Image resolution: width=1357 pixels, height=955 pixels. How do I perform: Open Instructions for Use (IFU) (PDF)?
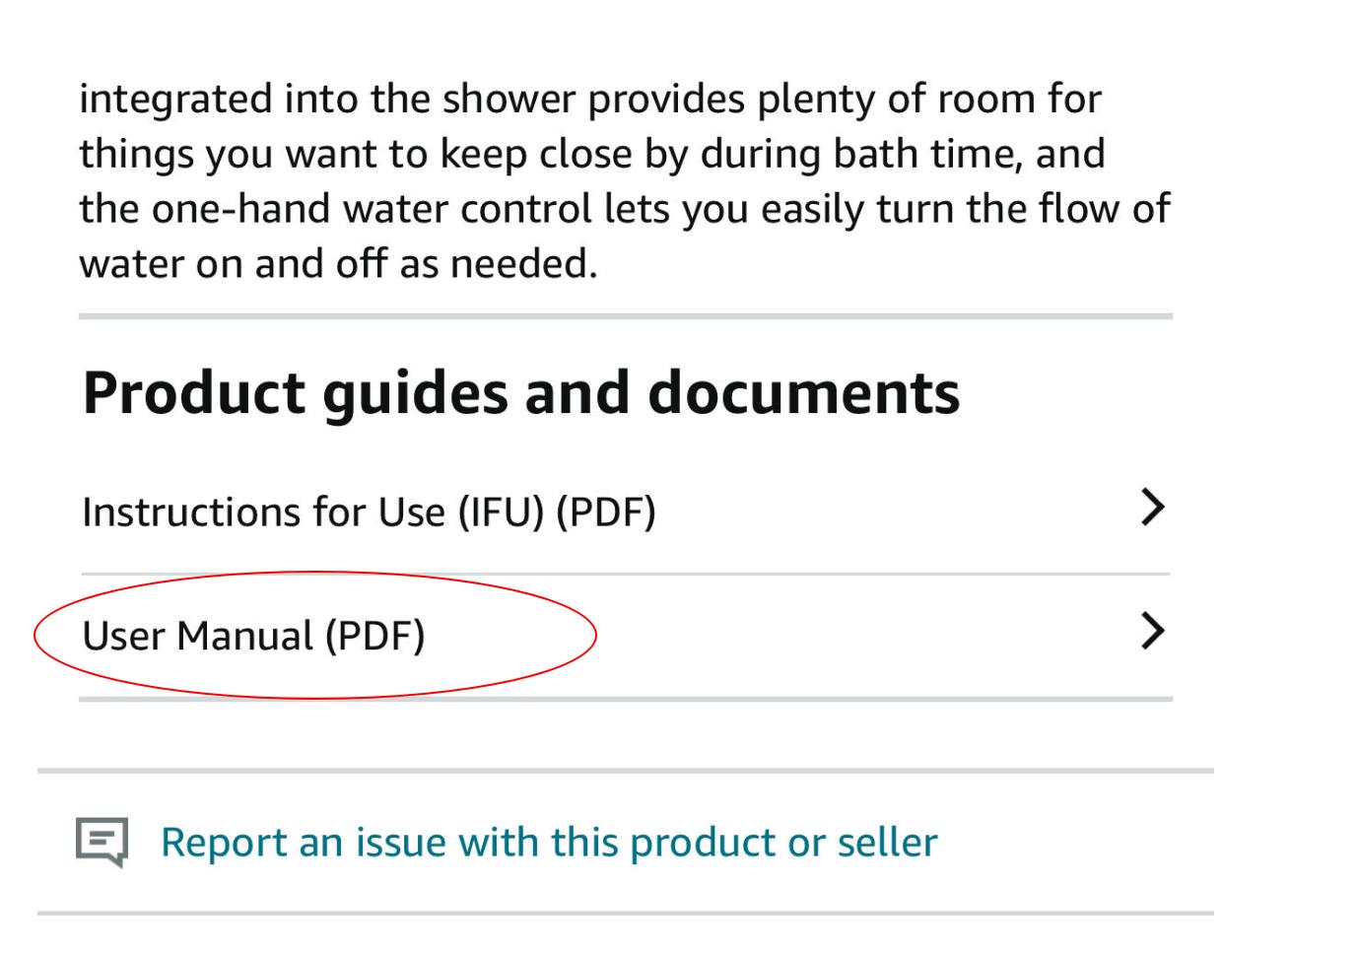626,512
